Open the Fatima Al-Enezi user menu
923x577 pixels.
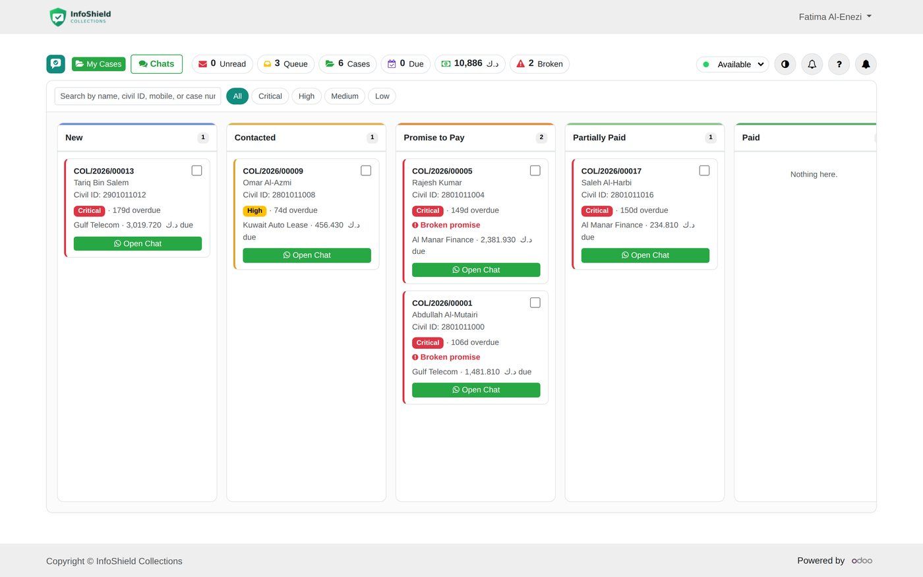point(835,16)
